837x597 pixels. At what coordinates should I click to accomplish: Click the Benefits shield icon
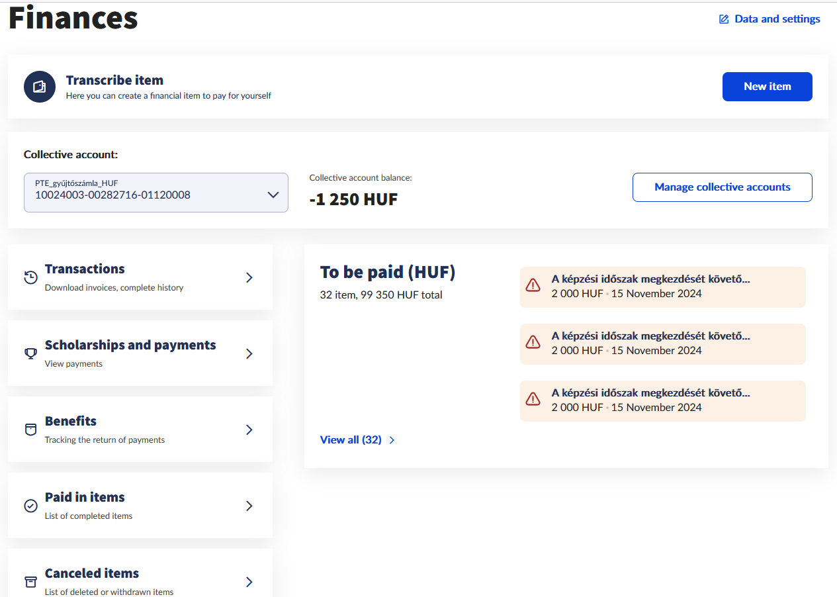coord(30,430)
